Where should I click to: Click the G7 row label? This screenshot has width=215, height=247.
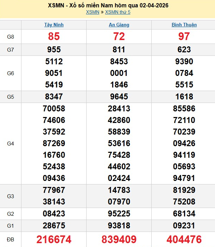(x=11, y=50)
